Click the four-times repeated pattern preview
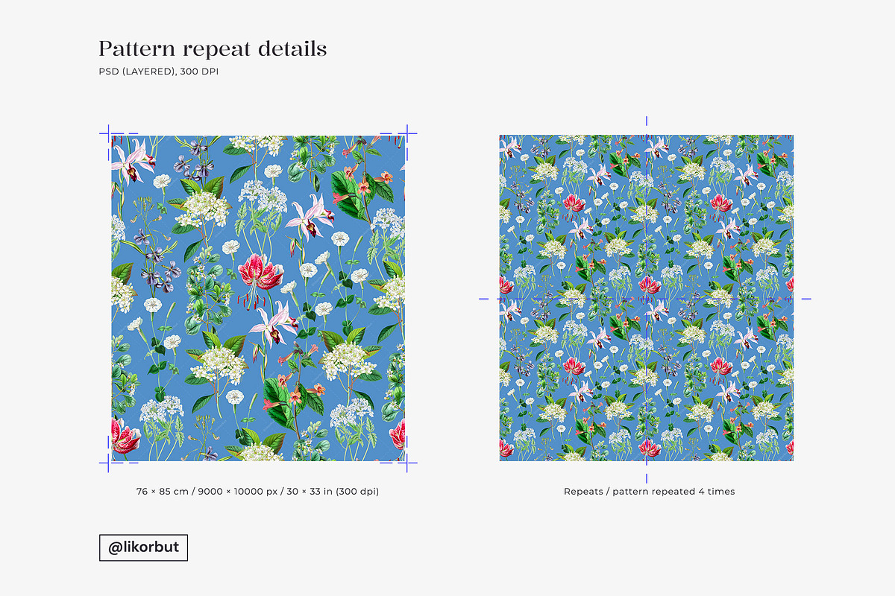Screen dimensions: 895x596 tap(647, 298)
